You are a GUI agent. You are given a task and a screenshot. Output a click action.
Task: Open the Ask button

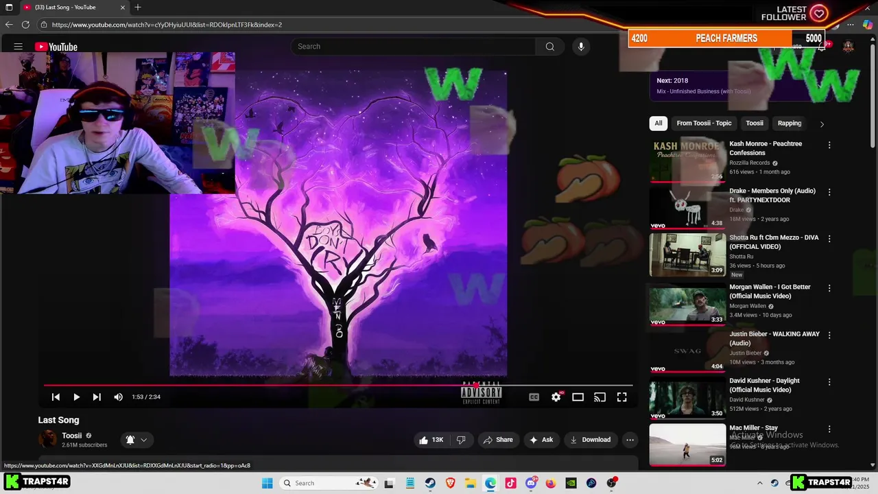(x=541, y=440)
